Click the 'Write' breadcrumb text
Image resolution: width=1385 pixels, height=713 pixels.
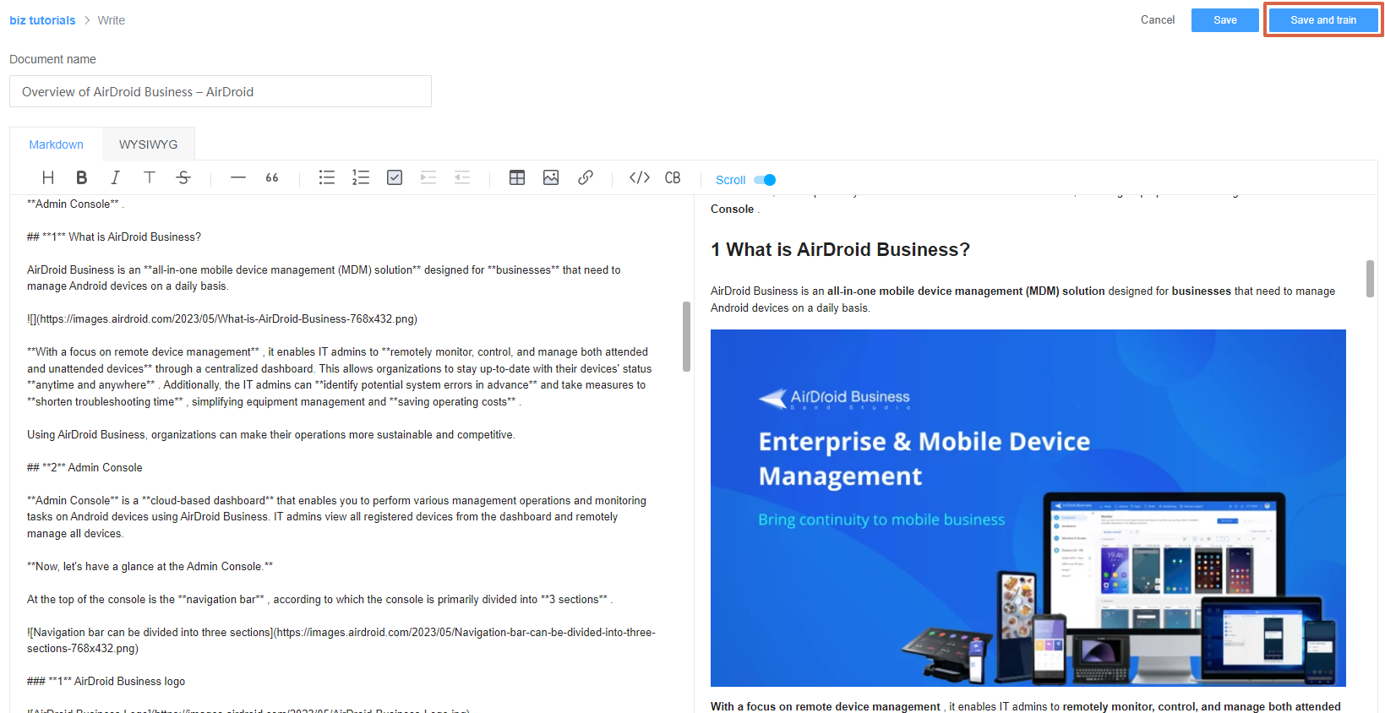[111, 20]
